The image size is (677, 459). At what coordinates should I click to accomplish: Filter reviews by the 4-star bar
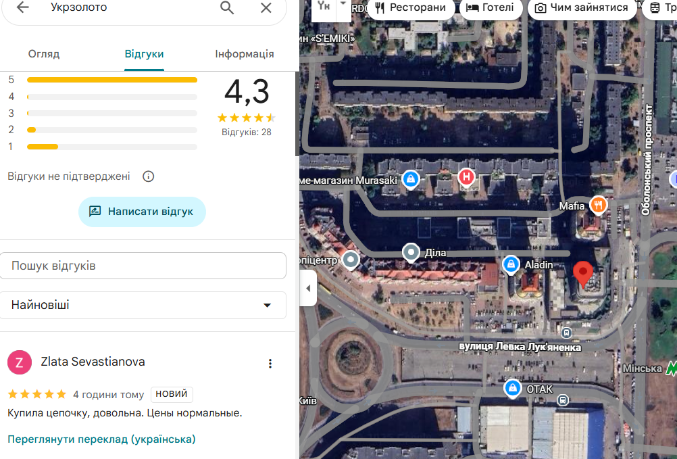pos(112,97)
